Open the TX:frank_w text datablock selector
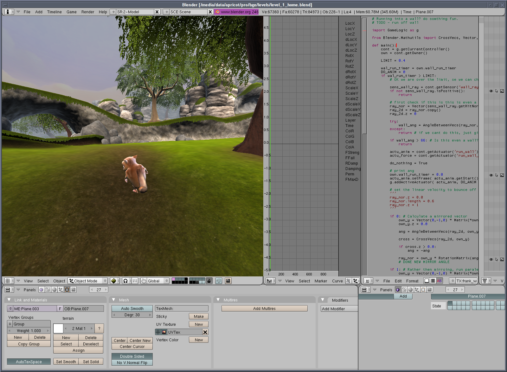 (452, 281)
